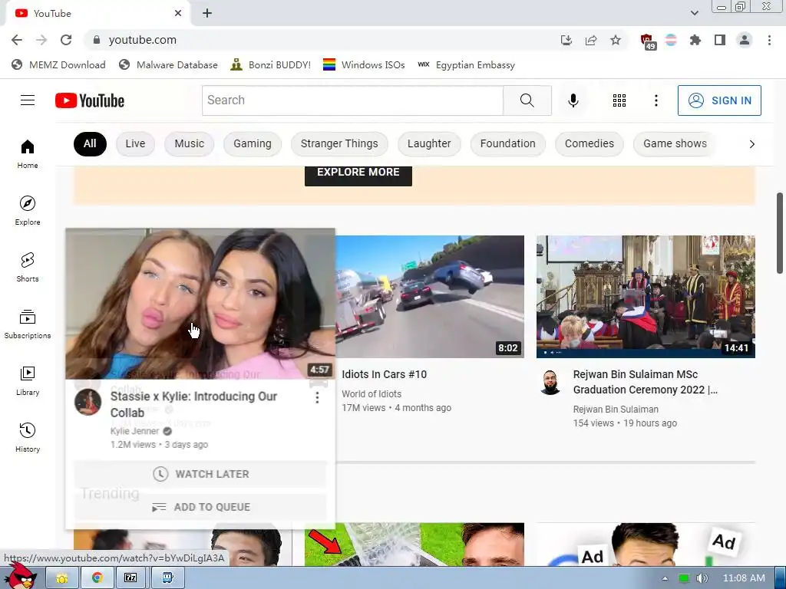Open the Chrome profile avatar
Screen dimensions: 786x589
point(745,40)
